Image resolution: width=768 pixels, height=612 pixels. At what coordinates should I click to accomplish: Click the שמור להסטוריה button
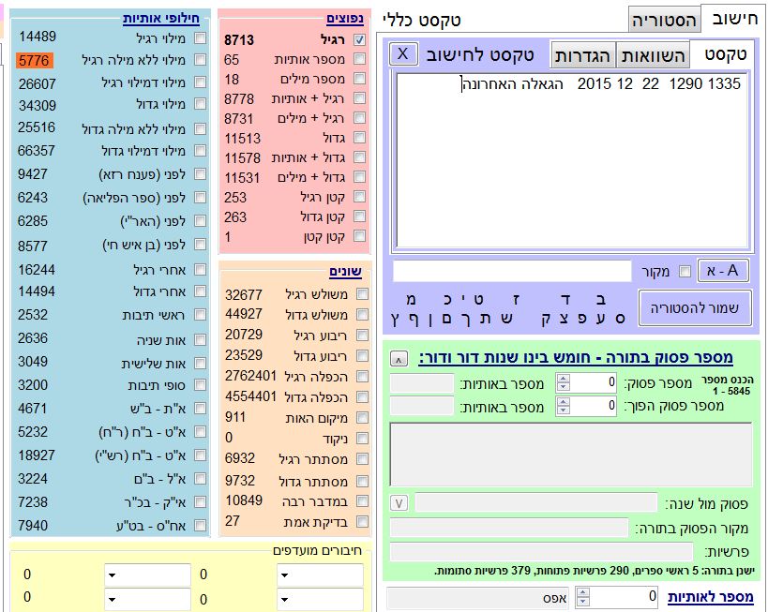[x=695, y=308]
